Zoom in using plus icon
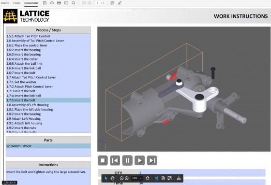 click(126, 178)
